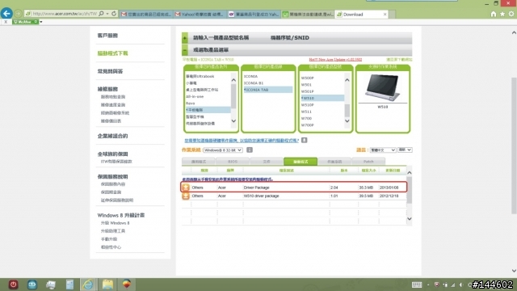Open the on-screen keyboard tray icon

click(417, 285)
